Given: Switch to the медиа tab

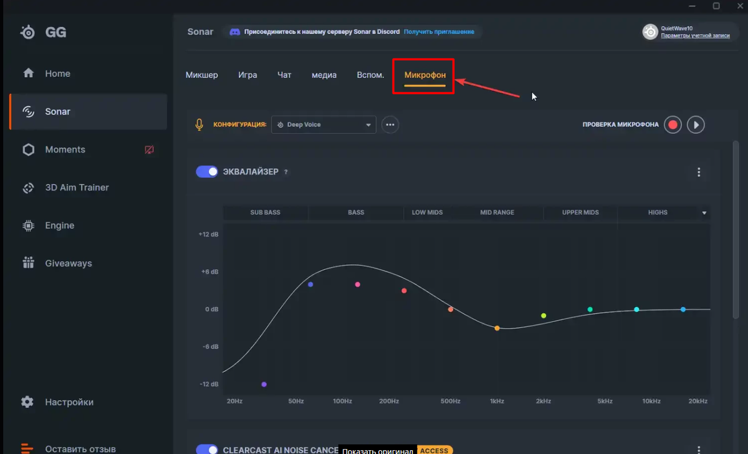Looking at the screenshot, I should tap(324, 75).
